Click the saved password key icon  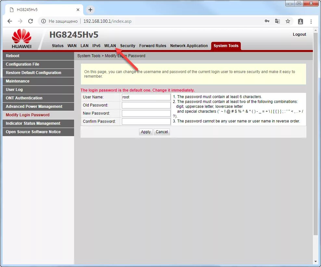(267, 21)
